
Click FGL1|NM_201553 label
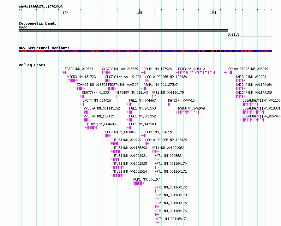coord(142,108)
